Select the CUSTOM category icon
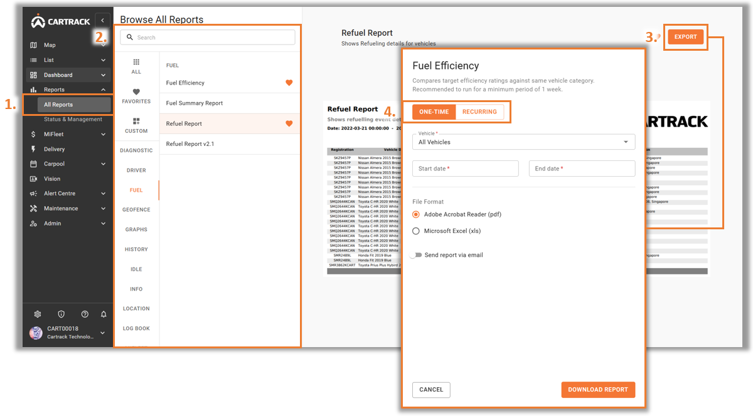This screenshot has width=753, height=416. point(136,121)
